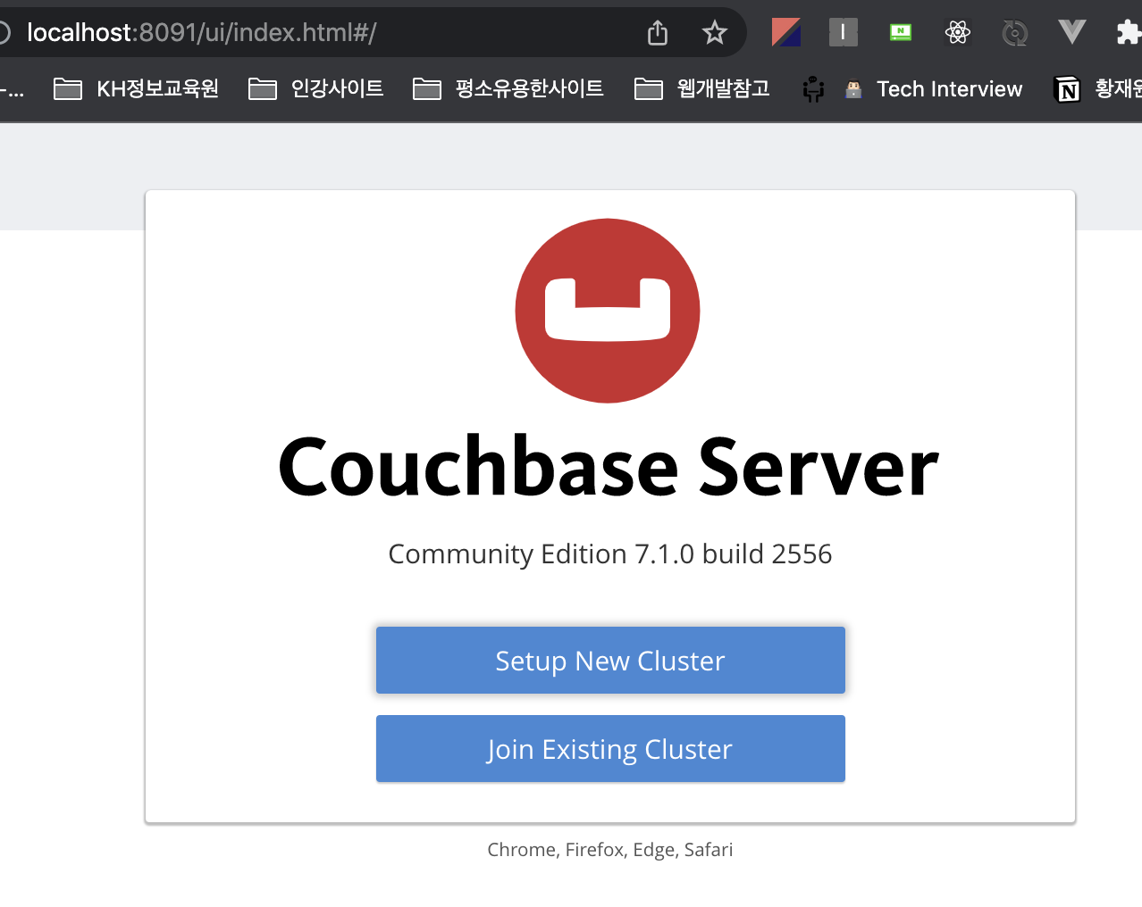
Task: Open the 인강사이트 bookmark folder
Action: point(315,88)
